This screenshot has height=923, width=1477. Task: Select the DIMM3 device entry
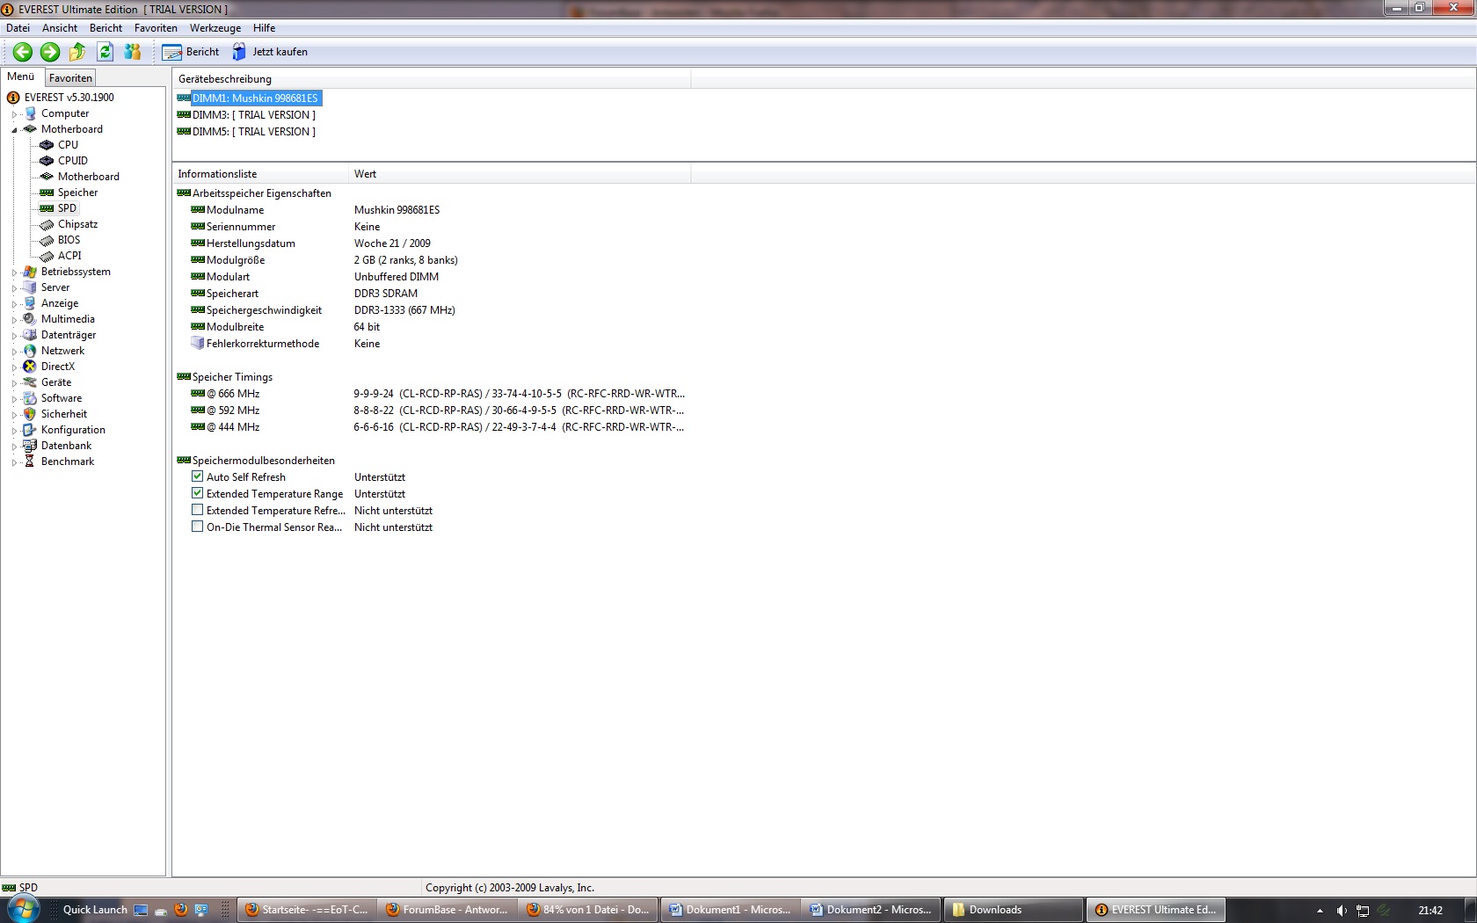point(254,115)
